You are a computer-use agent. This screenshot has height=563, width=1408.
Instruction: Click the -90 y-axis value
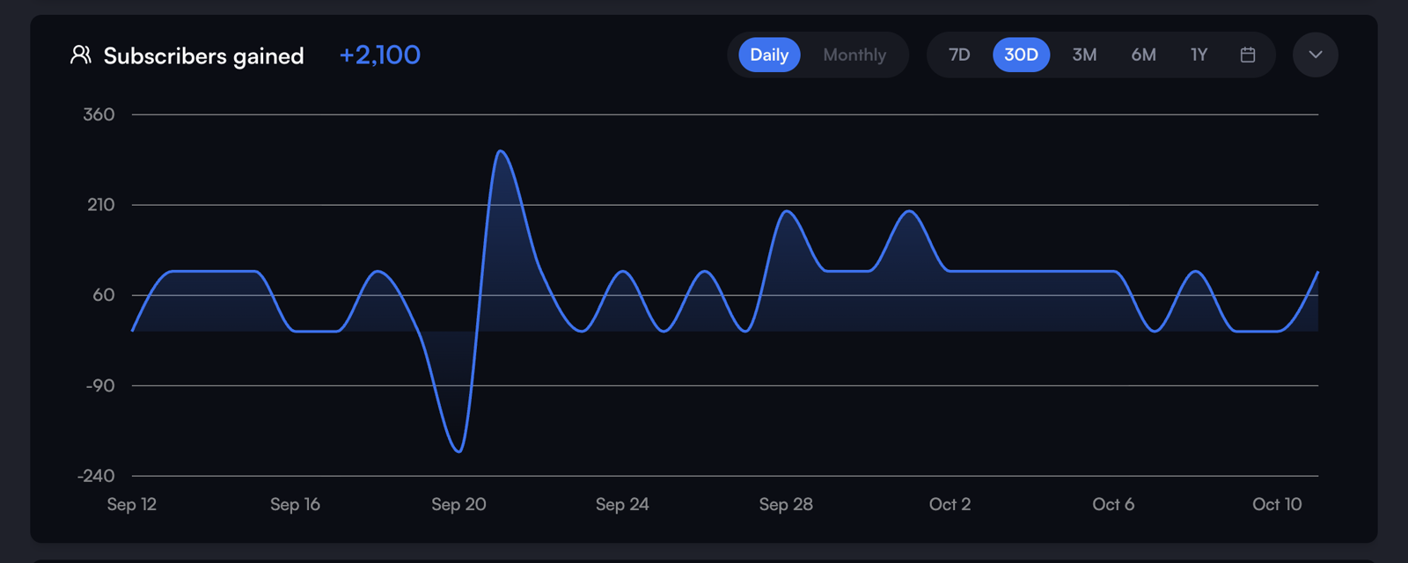click(x=100, y=385)
